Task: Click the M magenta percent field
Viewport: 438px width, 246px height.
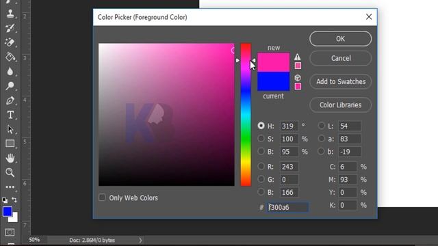Action: tap(348, 179)
